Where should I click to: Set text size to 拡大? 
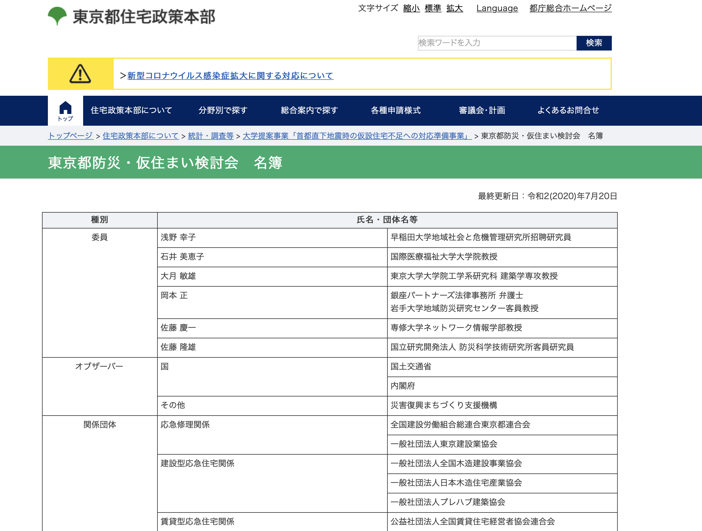[454, 8]
